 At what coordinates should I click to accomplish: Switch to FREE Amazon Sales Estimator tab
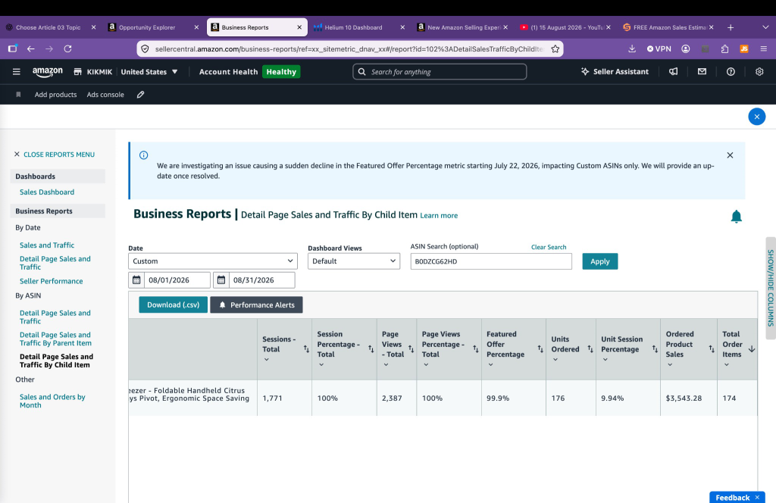tap(670, 27)
